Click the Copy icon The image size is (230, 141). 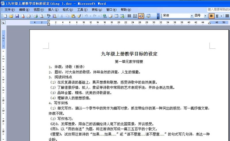(67, 16)
